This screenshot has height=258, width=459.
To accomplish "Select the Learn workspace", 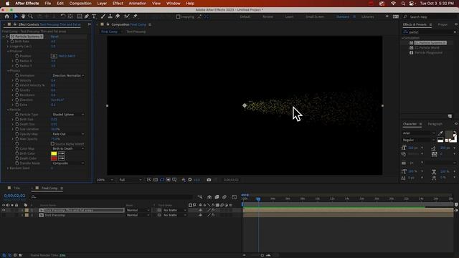I will click(289, 16).
